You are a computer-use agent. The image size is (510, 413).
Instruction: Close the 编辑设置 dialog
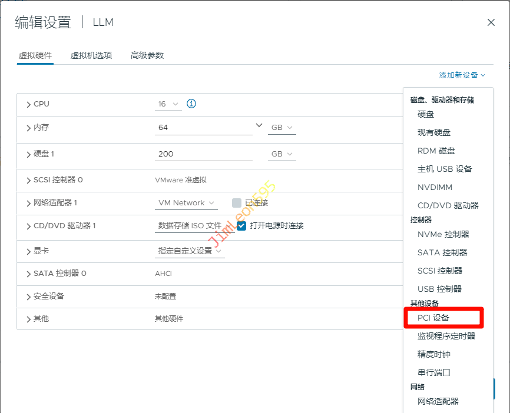[491, 22]
